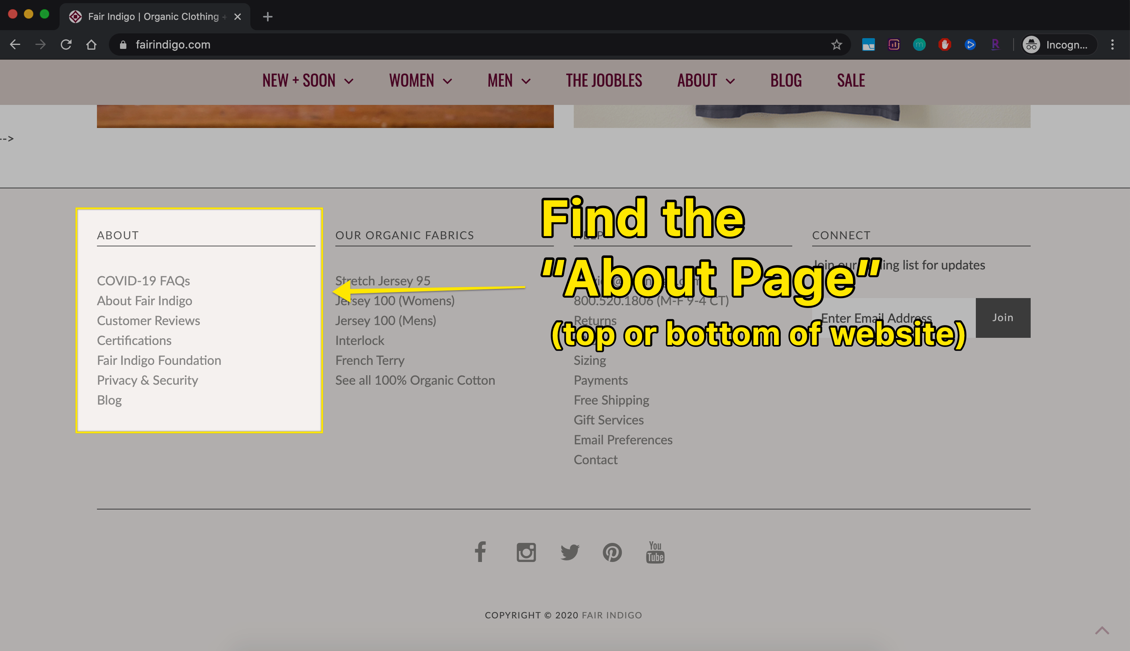Open the FAIR INDIGO copyright link
This screenshot has height=651, width=1130.
[x=611, y=615]
